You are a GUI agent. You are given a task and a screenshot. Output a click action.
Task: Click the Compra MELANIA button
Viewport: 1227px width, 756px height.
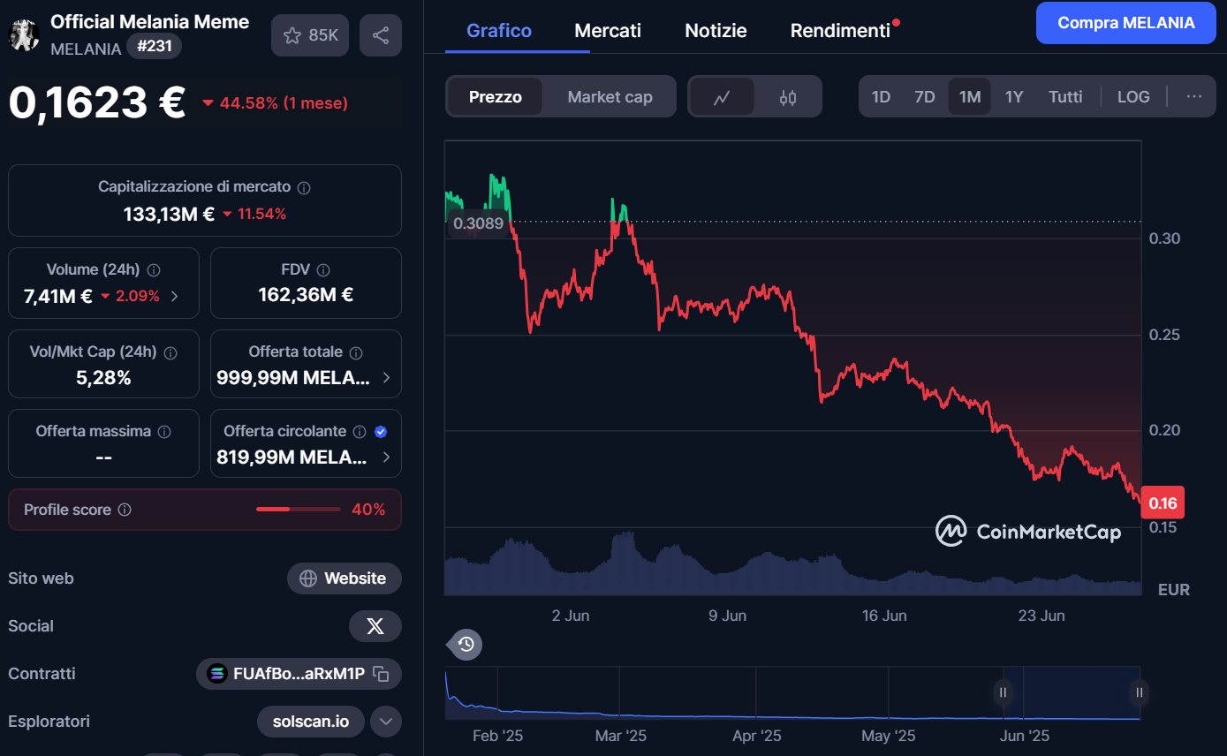click(x=1126, y=23)
